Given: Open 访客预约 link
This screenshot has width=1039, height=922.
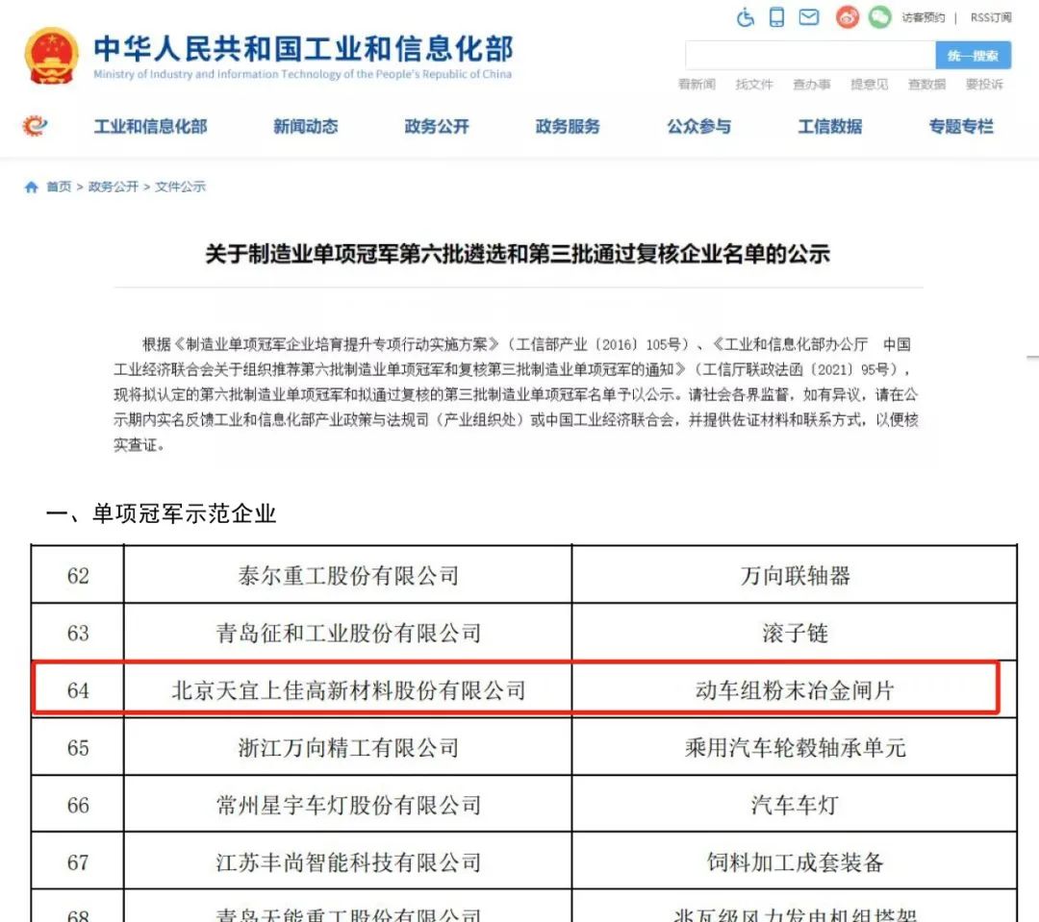Looking at the screenshot, I should coord(923,17).
